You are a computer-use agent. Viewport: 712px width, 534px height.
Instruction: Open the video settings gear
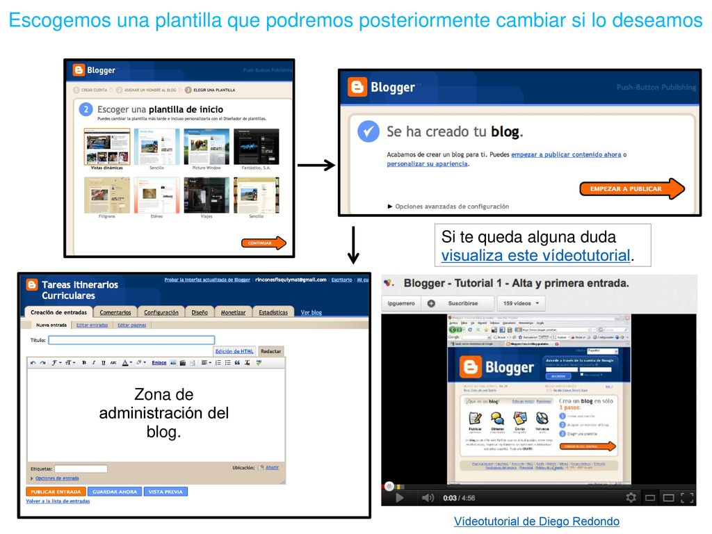pyautogui.click(x=631, y=498)
